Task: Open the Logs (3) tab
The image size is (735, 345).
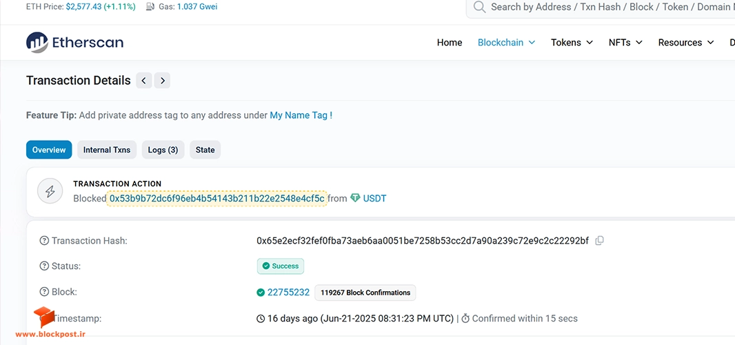Action: [x=163, y=150]
